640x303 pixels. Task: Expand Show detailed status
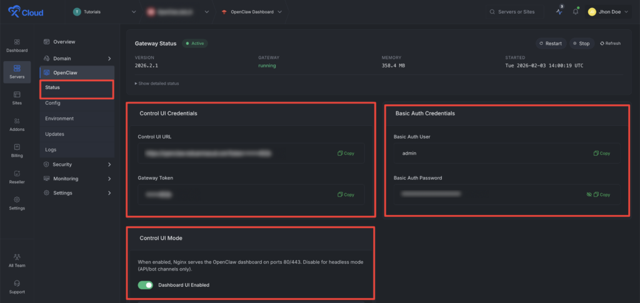pos(157,83)
